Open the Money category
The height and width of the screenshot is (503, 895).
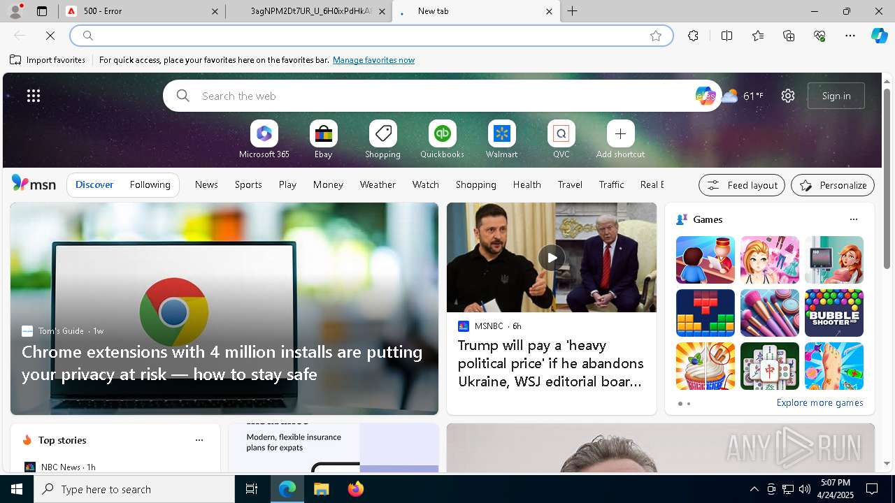point(328,184)
